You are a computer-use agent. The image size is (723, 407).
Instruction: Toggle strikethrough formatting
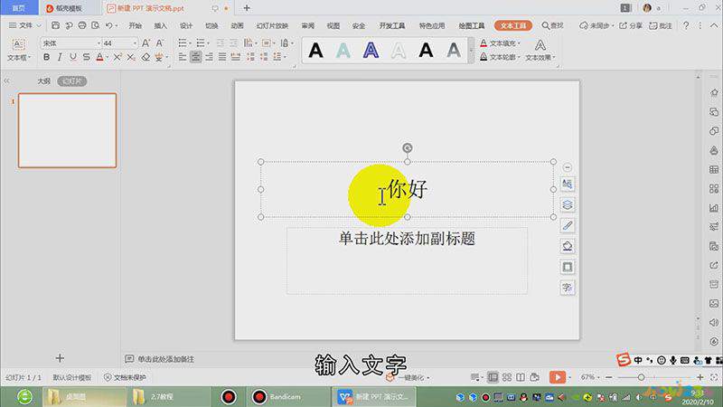[86, 57]
